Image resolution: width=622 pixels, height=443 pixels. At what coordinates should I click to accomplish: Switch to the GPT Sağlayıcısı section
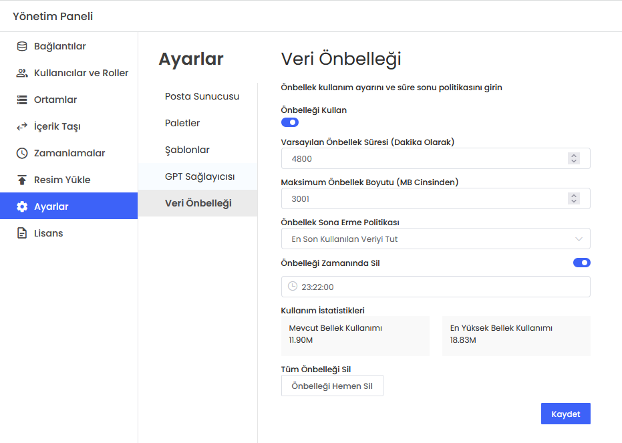pyautogui.click(x=200, y=176)
